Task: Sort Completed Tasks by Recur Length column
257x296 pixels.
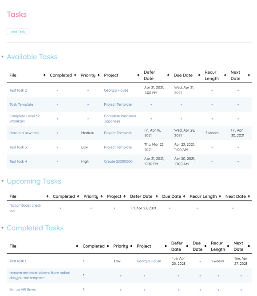Action: pyautogui.click(x=228, y=246)
